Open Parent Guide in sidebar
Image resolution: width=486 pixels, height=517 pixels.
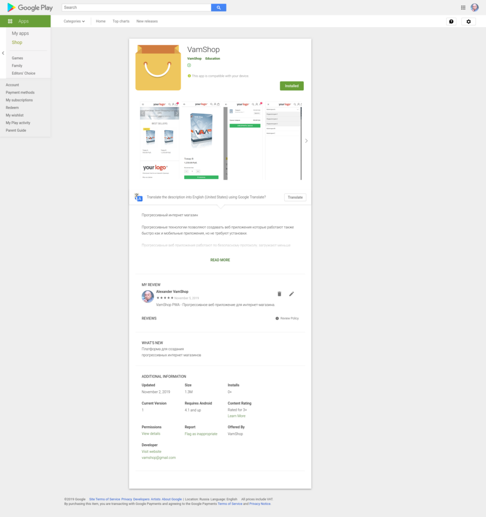tap(16, 130)
